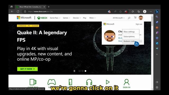The width and height of the screenshot is (169, 95).
Task: Click the ellipsis more options in account panel
Action: [x=141, y=41]
